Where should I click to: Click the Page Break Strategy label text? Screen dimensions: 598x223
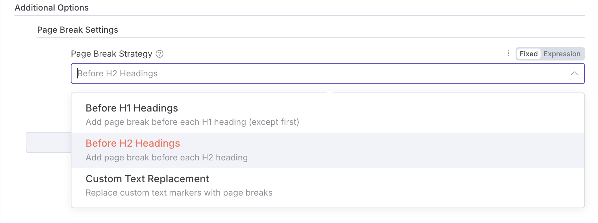112,54
